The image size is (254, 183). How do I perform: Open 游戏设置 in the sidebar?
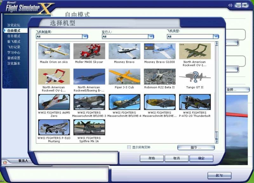point(14,58)
